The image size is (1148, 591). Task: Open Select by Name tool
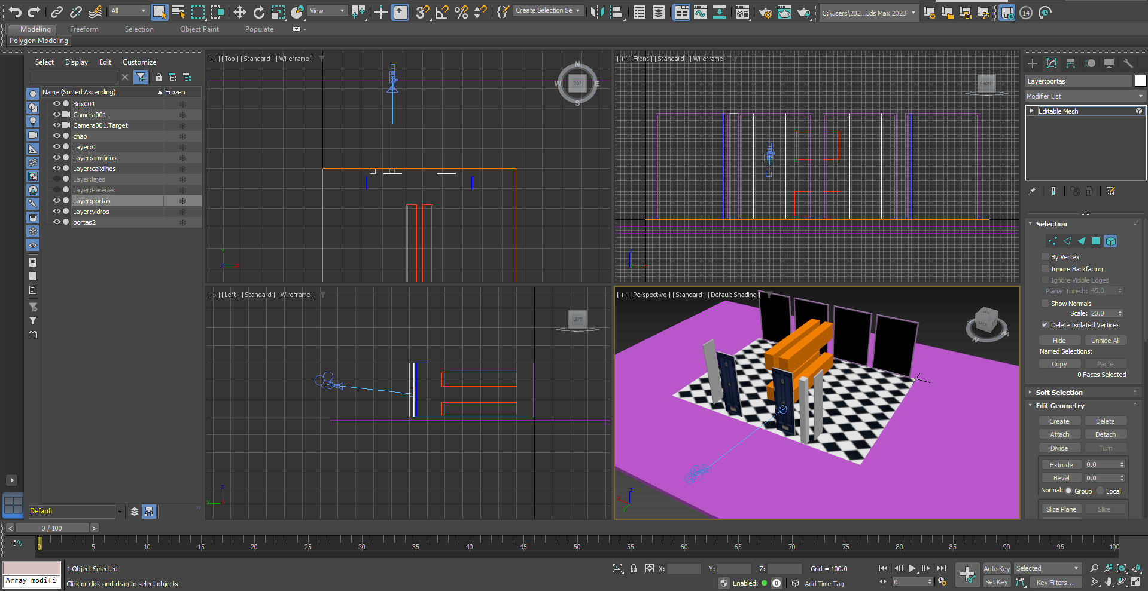click(178, 12)
